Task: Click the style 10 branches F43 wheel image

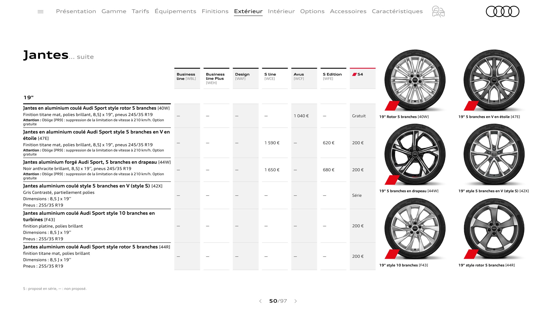Action: 415,228
